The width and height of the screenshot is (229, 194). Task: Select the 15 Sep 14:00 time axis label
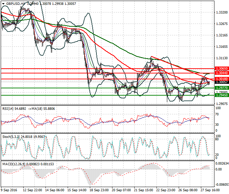77,190
